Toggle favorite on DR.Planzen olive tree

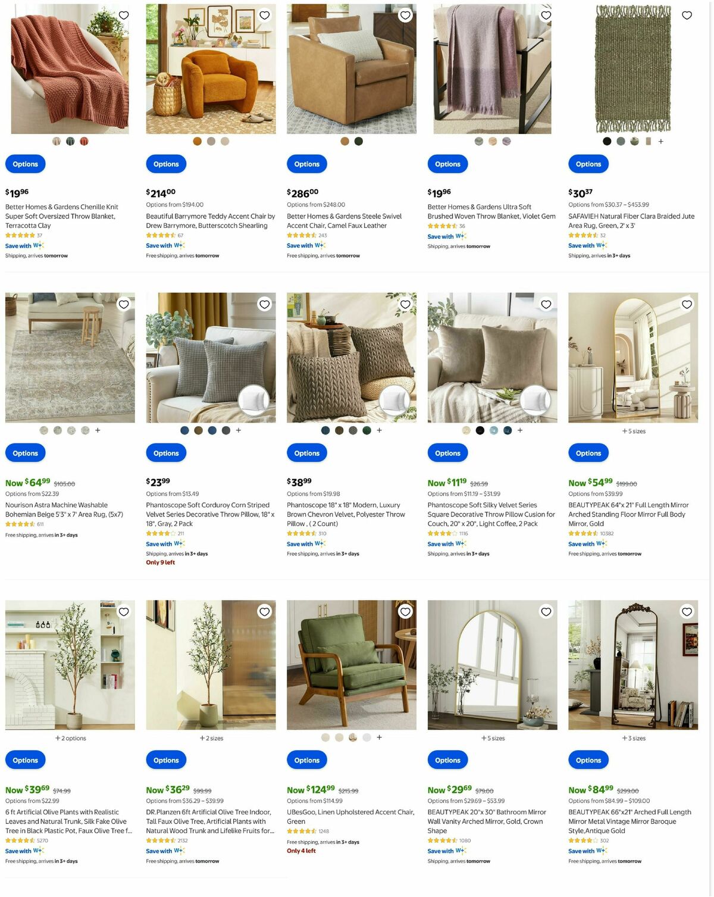[265, 611]
